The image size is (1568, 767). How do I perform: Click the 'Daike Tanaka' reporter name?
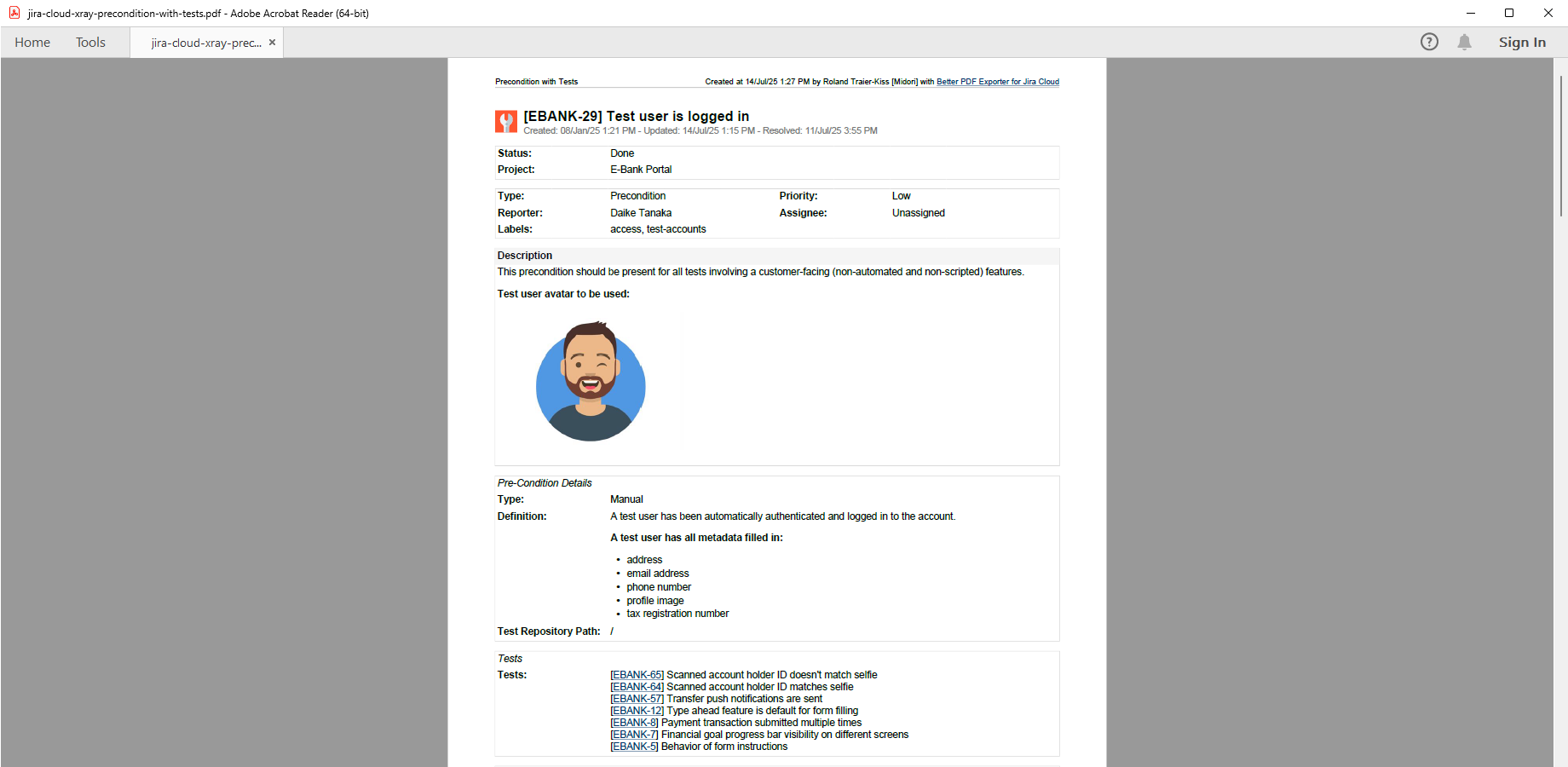click(641, 213)
